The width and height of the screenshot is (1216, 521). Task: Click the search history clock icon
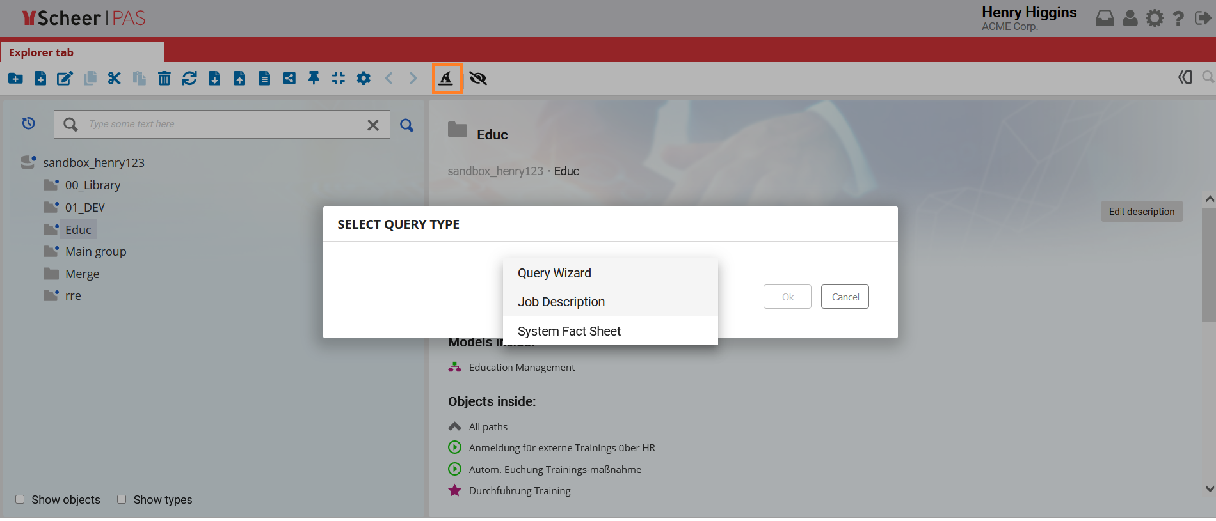coord(28,123)
